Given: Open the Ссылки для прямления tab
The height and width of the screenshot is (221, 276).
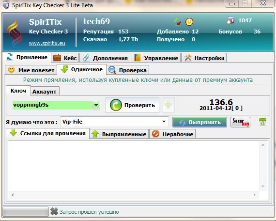Looking at the screenshot, I should [47, 133].
